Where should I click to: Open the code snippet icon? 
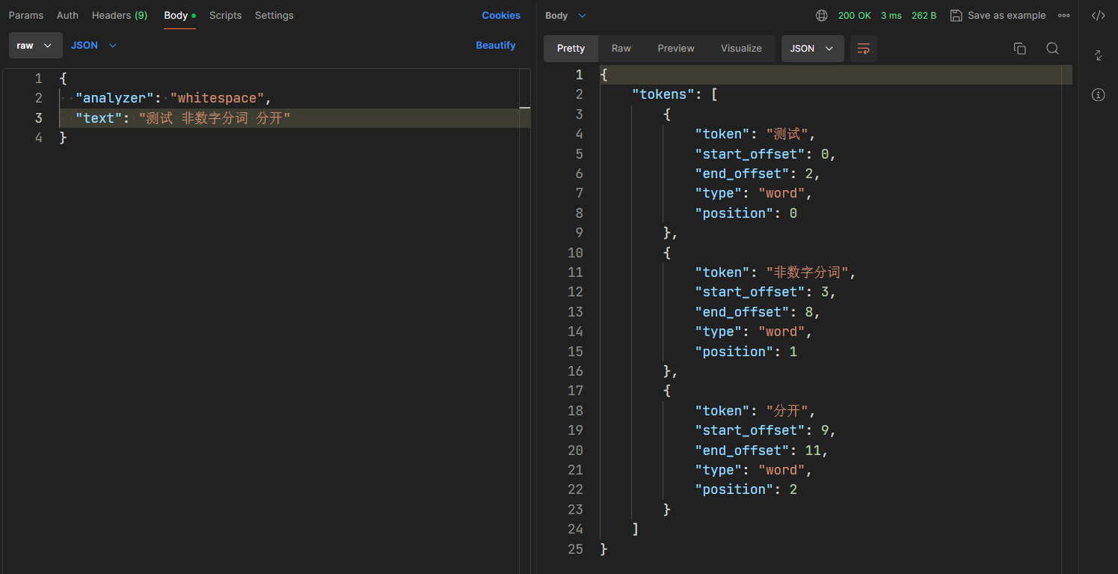click(x=1098, y=15)
